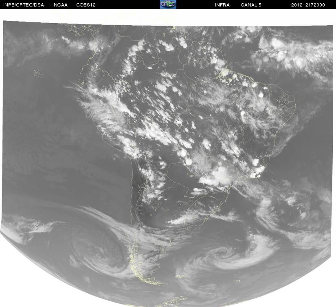Viewport: 336px width, 307px height.
Task: Click the Galapagos Islands outline
Action: (38, 72)
